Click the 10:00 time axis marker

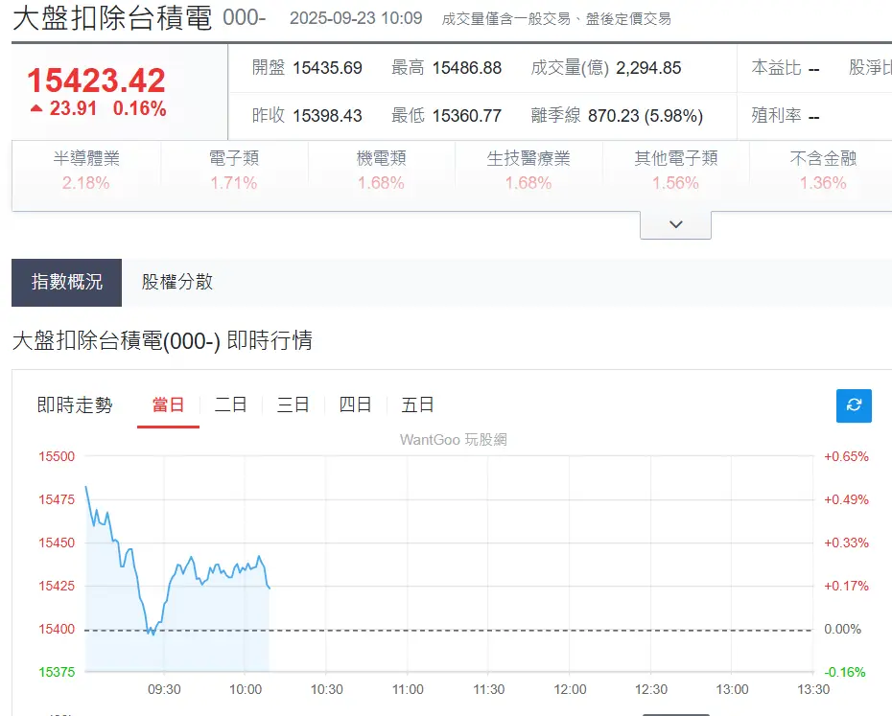pos(246,689)
